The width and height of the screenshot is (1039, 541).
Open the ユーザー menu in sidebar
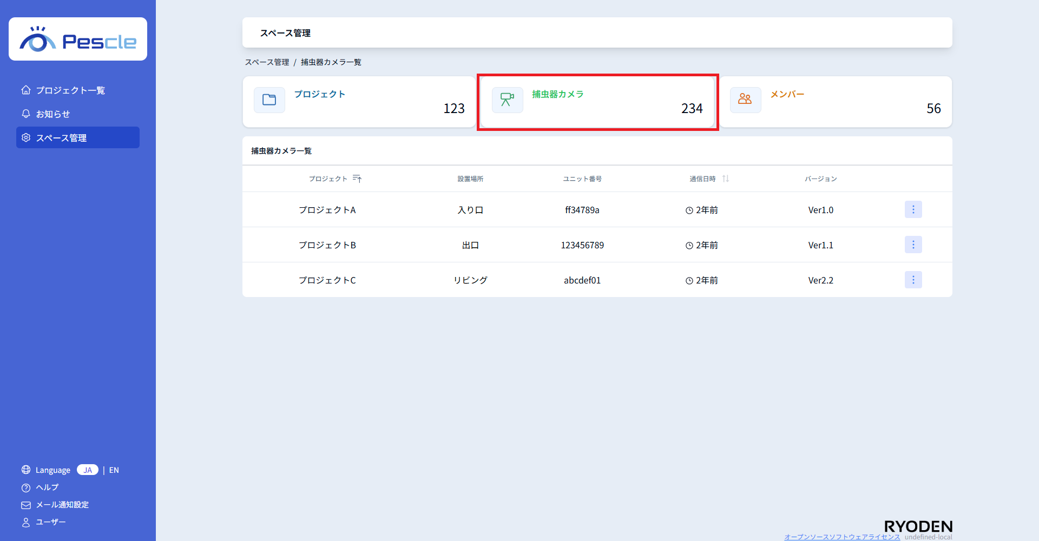coord(51,522)
